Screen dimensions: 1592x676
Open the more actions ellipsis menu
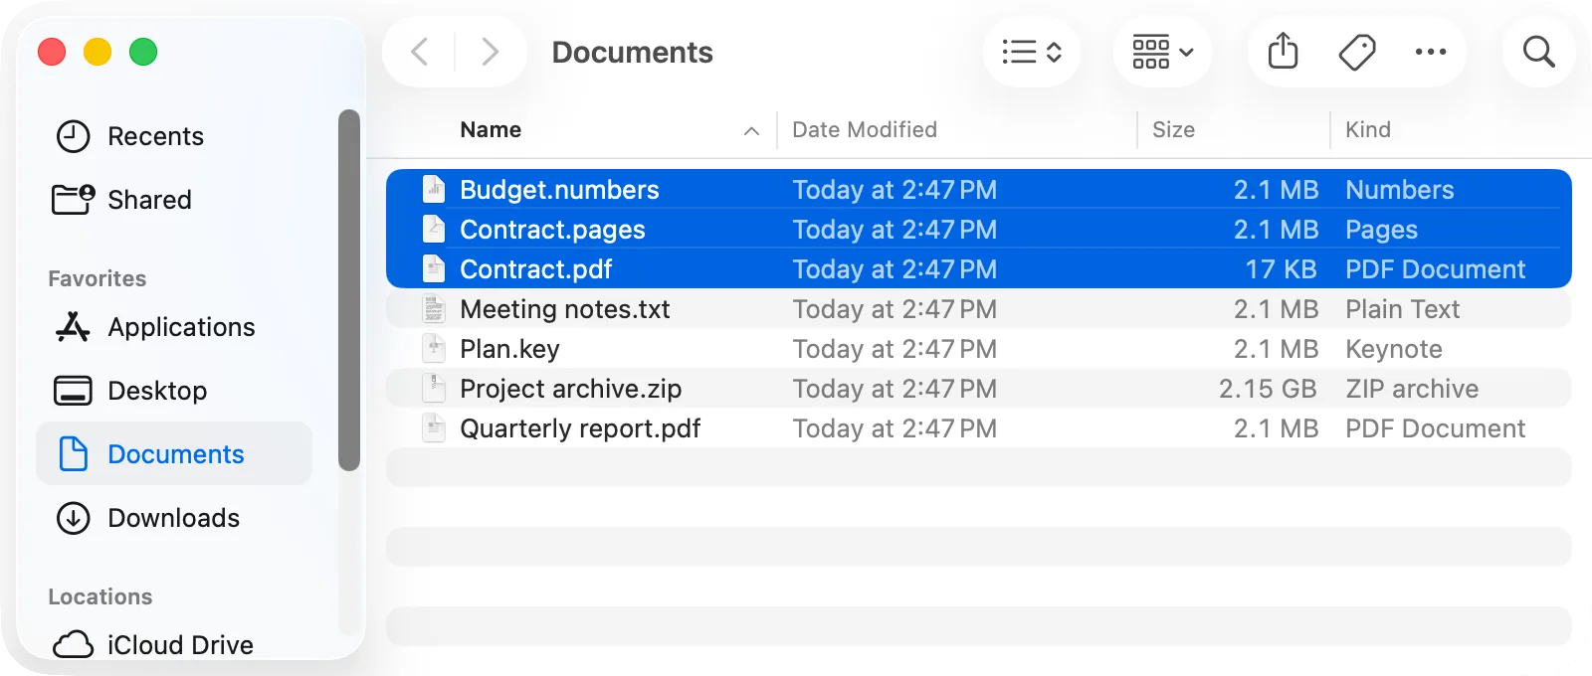[x=1431, y=52]
